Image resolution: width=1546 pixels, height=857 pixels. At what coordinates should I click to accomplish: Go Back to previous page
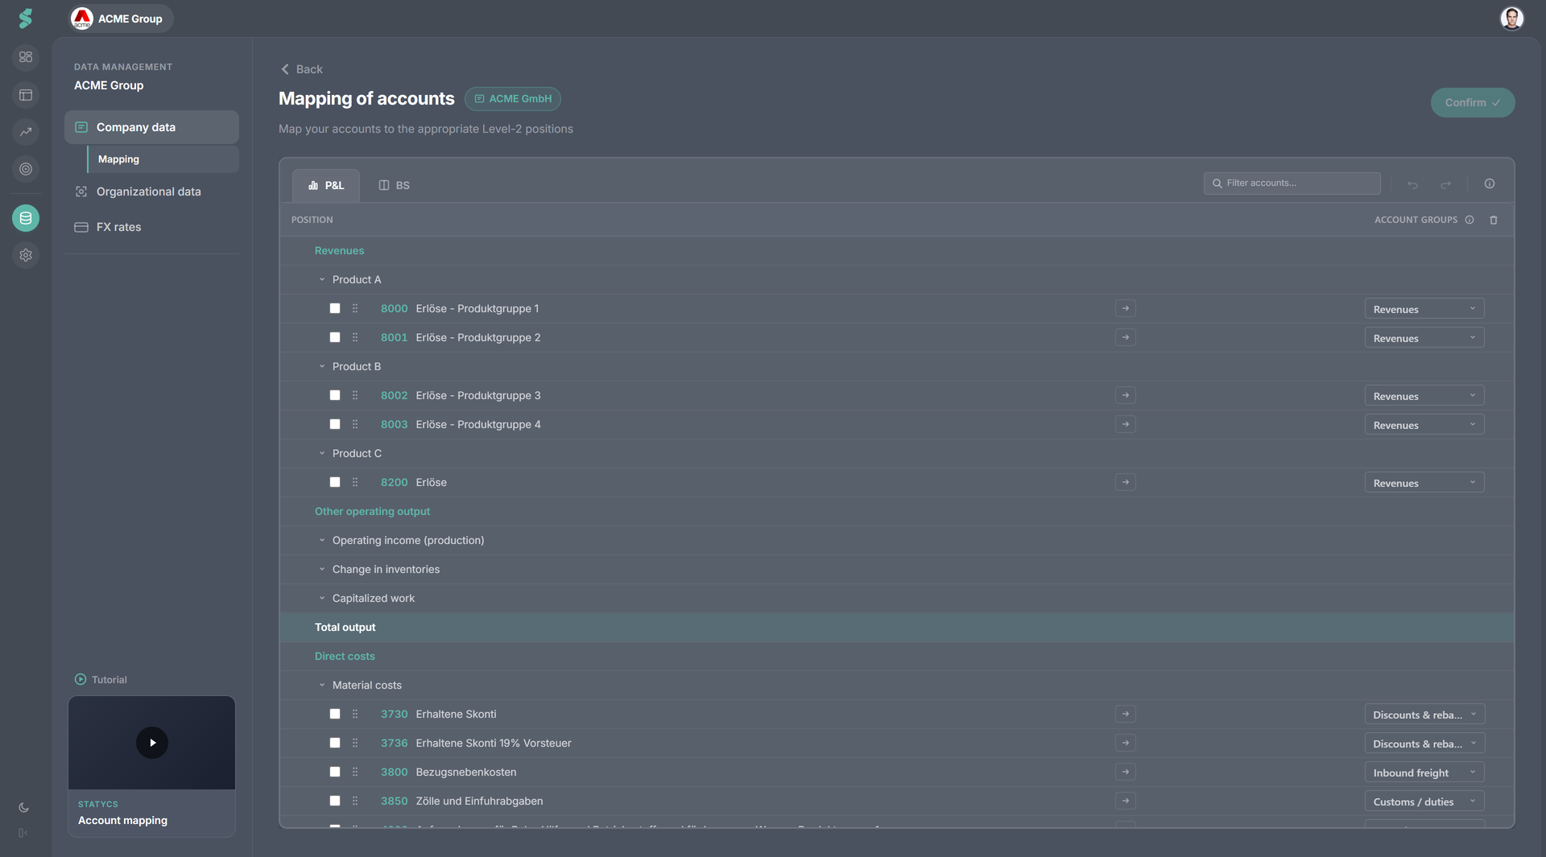(x=302, y=69)
